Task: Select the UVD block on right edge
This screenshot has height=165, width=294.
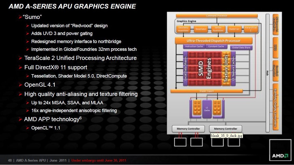Action: tap(275, 47)
